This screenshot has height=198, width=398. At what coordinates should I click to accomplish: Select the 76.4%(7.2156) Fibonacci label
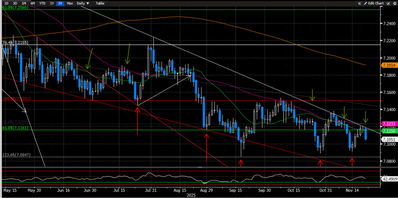pos(15,43)
